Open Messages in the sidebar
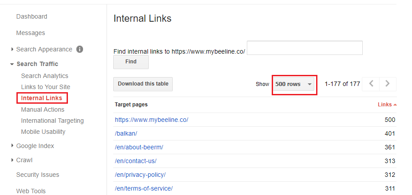Image resolution: width=412 pixels, height=195 pixels. point(31,33)
